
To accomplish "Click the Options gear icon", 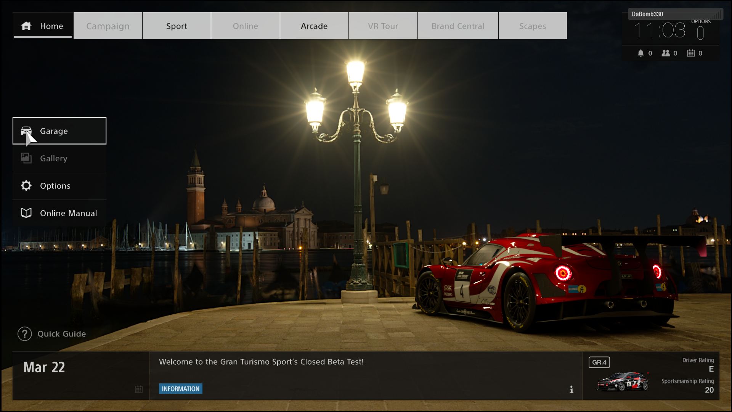I will 26,186.
